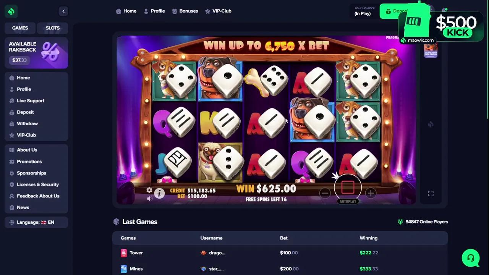This screenshot has height=275, width=489.
Task: Switch to the Games tab
Action: tap(20, 28)
